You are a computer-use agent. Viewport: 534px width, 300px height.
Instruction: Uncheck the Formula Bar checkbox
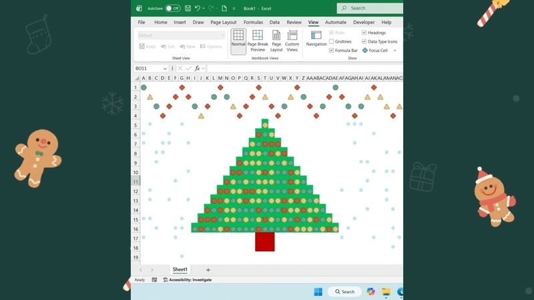coord(331,51)
